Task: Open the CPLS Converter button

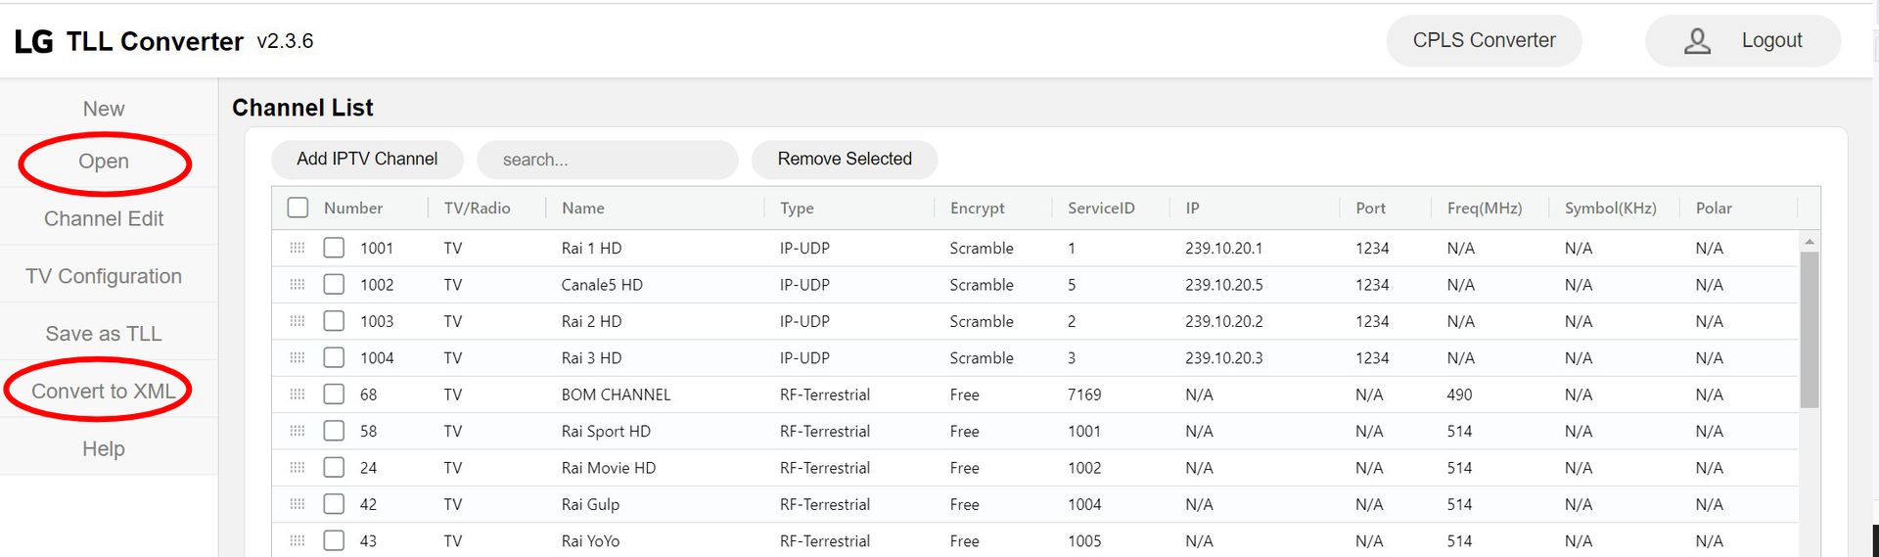Action: pyautogui.click(x=1484, y=40)
